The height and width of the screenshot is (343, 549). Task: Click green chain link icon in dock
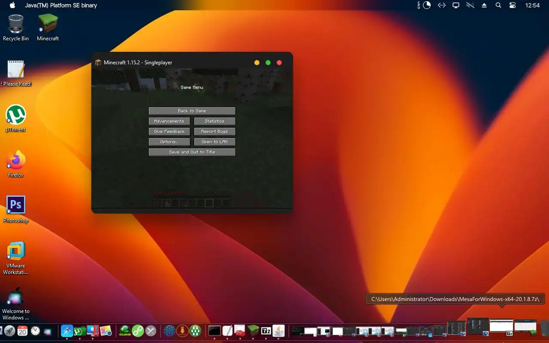(x=138, y=331)
